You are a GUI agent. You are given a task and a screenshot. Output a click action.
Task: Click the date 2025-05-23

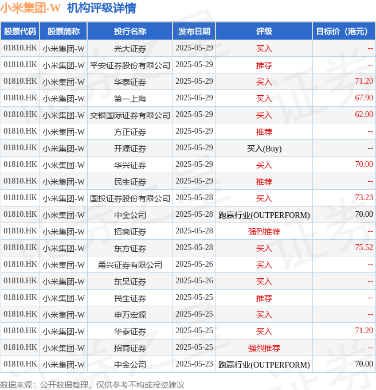[x=194, y=364]
